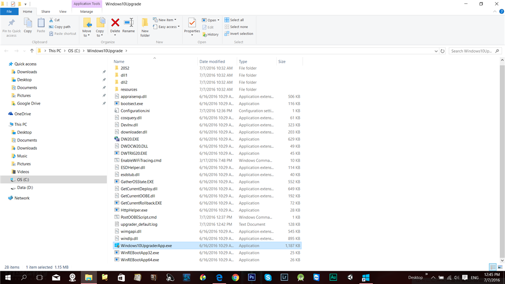Show hidden system tray icons
Screen dimensions: 505x284
point(433,278)
